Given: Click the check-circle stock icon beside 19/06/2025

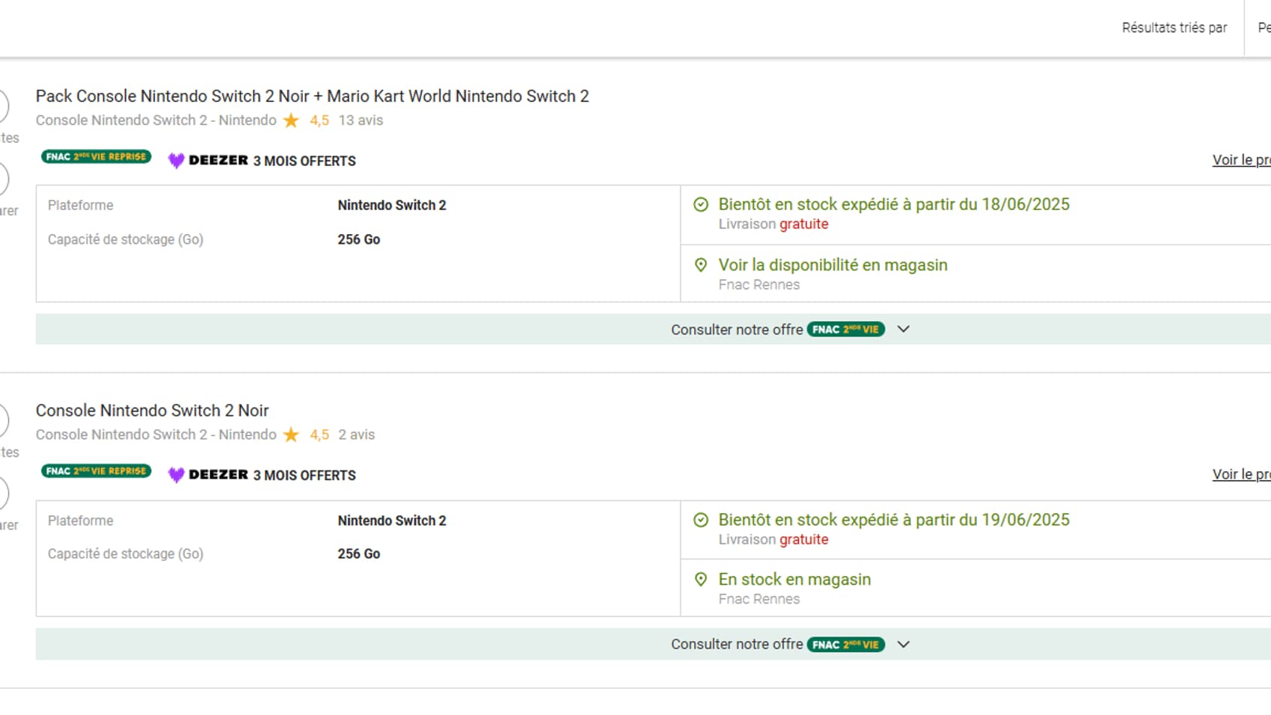Looking at the screenshot, I should pos(701,520).
